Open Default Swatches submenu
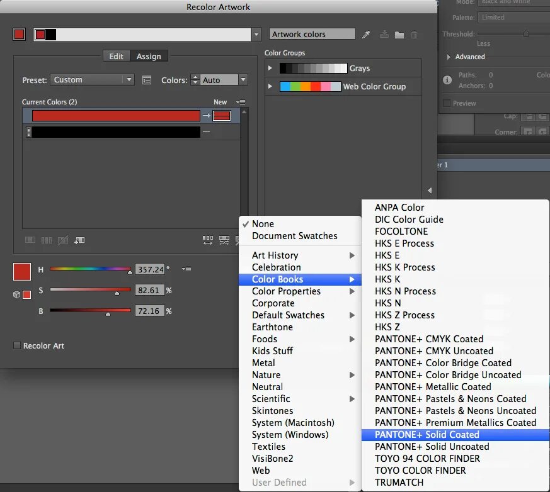The height and width of the screenshot is (492, 550). (300, 315)
